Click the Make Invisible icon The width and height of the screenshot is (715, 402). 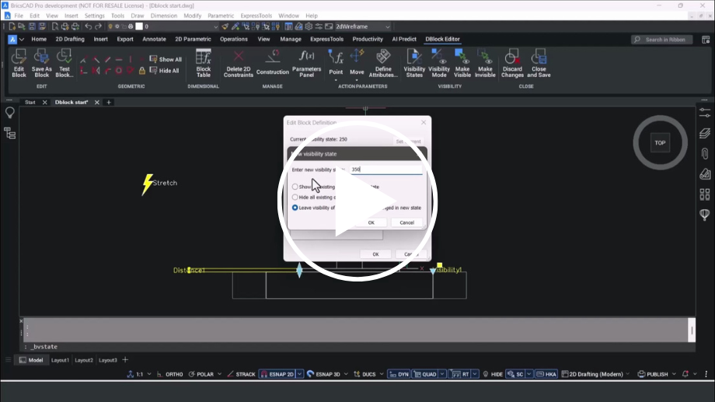[485, 63]
